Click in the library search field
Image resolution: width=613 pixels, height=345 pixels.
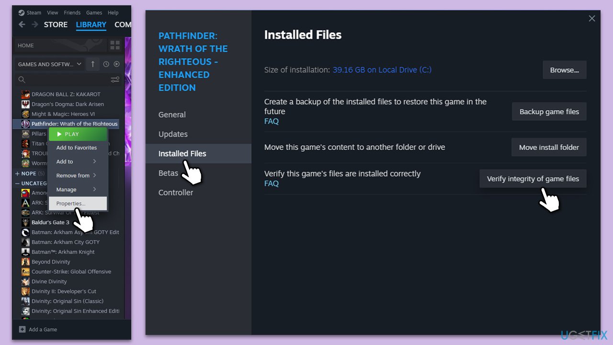[x=67, y=80]
